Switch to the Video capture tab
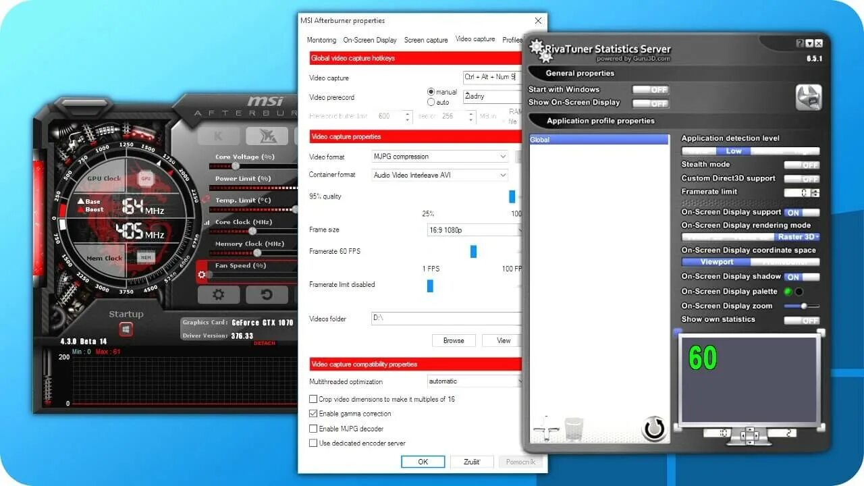This screenshot has width=864, height=486. (x=475, y=39)
